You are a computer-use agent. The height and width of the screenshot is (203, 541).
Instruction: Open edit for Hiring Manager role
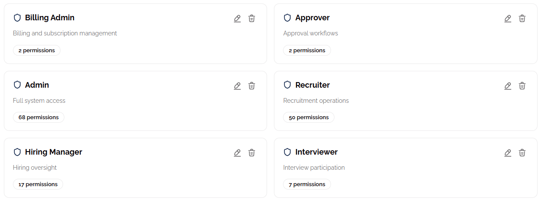click(x=237, y=153)
